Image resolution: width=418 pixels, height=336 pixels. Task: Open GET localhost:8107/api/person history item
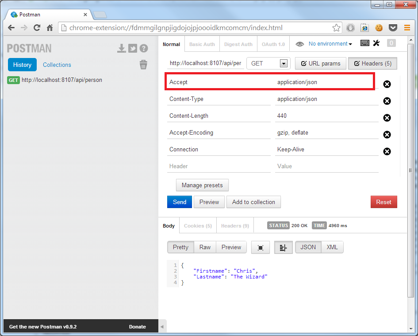coord(55,80)
